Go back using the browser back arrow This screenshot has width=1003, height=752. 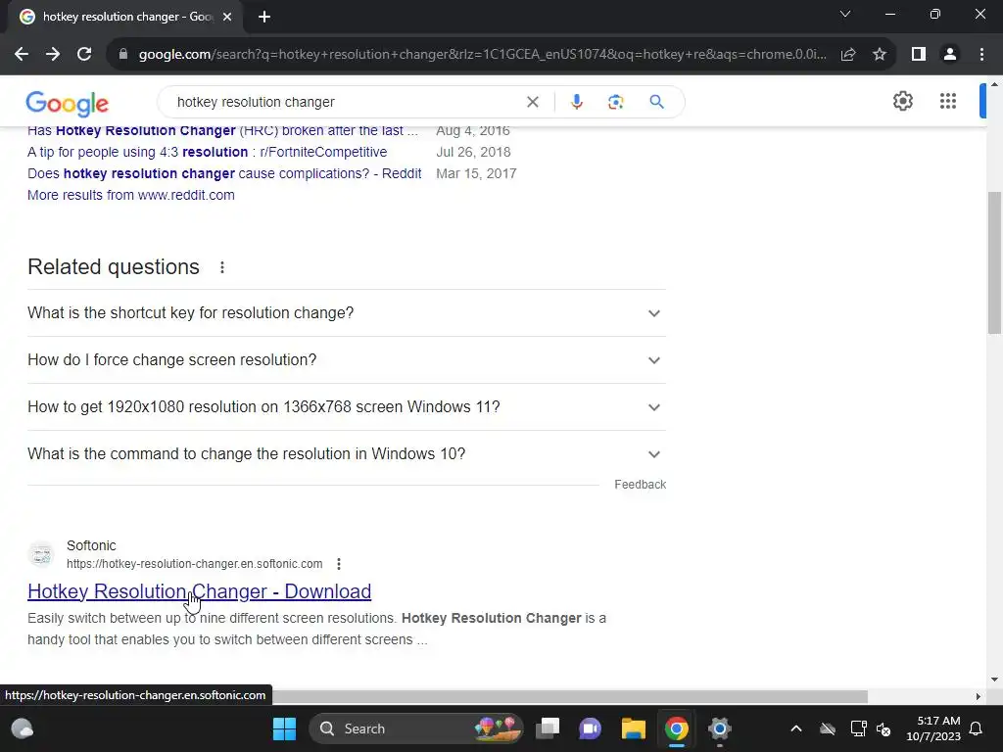pos(22,55)
